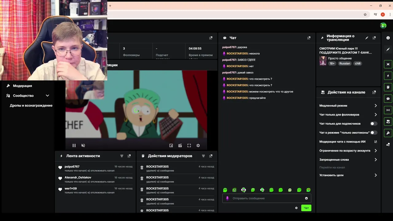Screen dimensions: 393x221
Task: Click the chill stream tag
Action: 358,64
